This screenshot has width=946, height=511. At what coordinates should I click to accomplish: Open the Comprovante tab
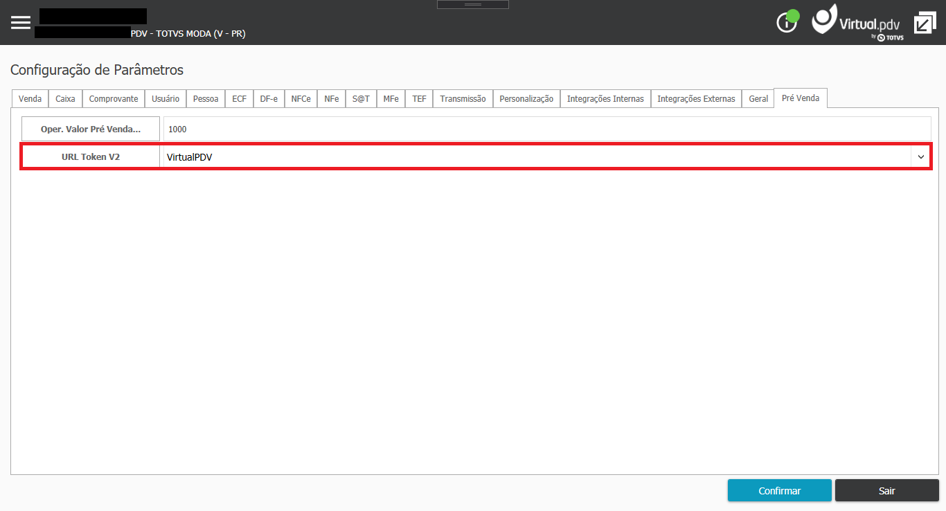114,99
